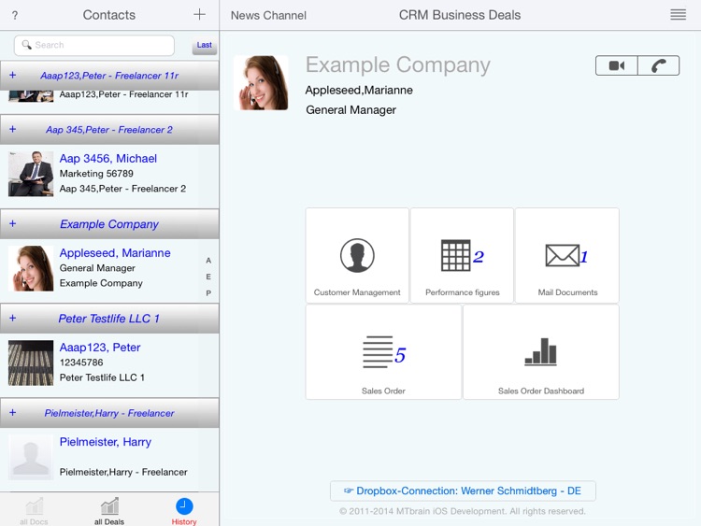Open Performance figures tile
Image resolution: width=701 pixels, height=526 pixels.
[x=462, y=255]
